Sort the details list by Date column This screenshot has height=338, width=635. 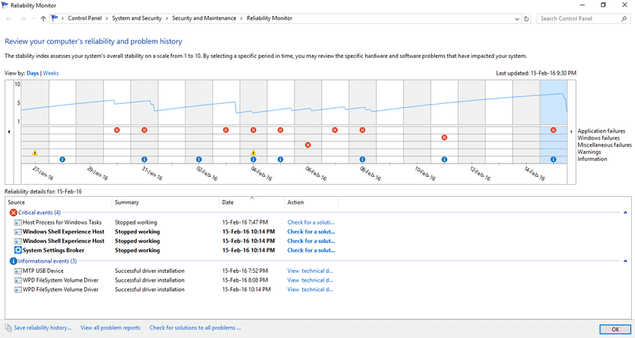(x=252, y=202)
